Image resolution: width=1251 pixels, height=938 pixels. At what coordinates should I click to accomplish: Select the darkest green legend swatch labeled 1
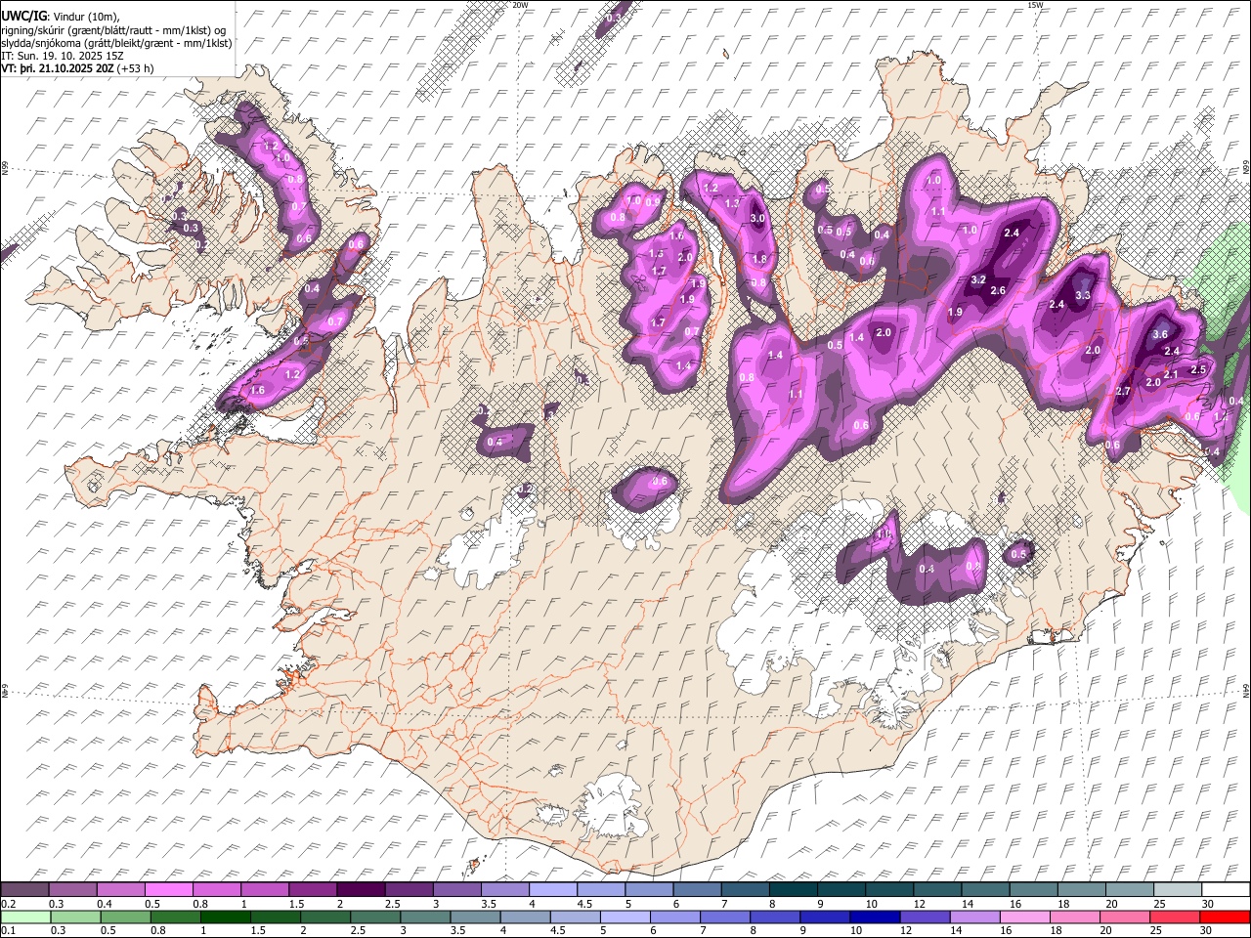(x=226, y=917)
